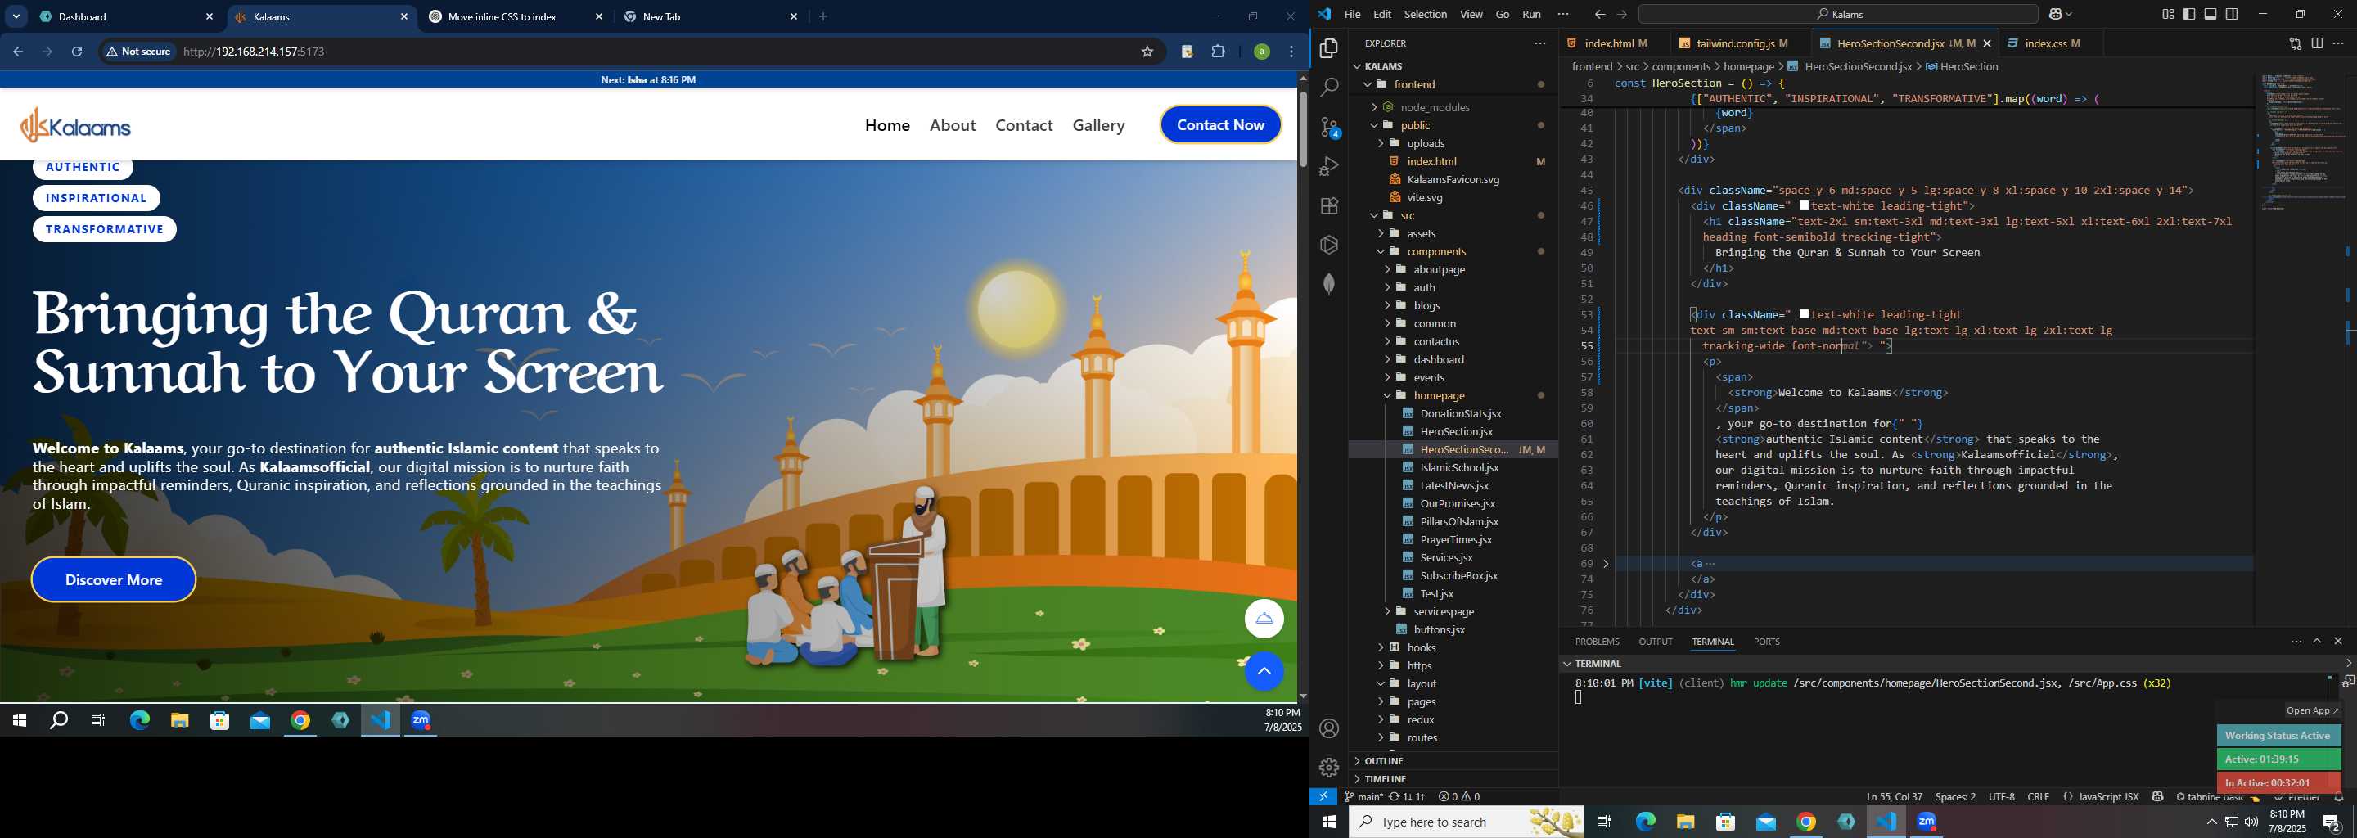Viewport: 2357px width, 838px height.
Task: Toggle VS Code secondary side bar
Action: tap(2233, 15)
